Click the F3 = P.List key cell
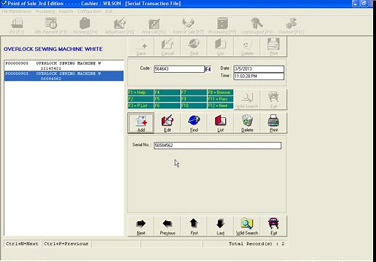The width and height of the screenshot is (376, 262). [x=141, y=106]
